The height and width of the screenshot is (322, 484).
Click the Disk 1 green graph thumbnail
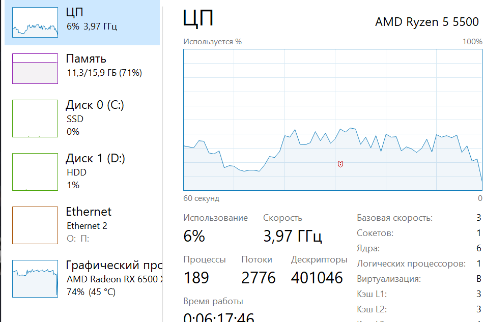[35, 172]
